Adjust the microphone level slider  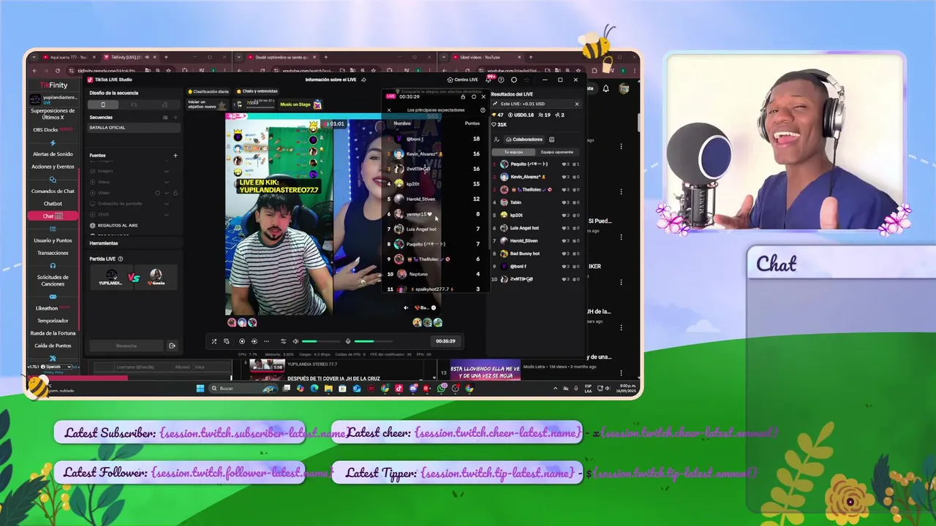(x=374, y=341)
